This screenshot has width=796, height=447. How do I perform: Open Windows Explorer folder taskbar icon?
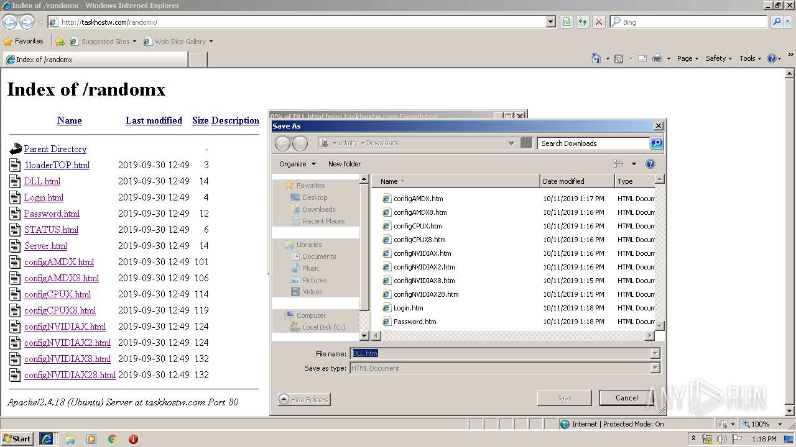tap(70, 439)
